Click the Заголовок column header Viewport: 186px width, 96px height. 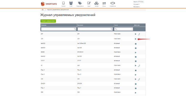click(80, 25)
